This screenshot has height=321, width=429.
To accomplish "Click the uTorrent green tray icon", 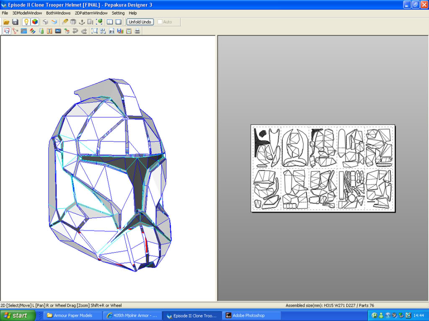I will [374, 316].
